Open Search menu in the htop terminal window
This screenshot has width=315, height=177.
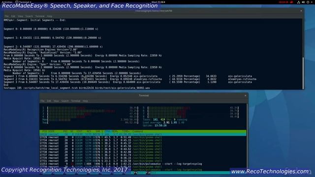pyautogui.click(x=65, y=101)
